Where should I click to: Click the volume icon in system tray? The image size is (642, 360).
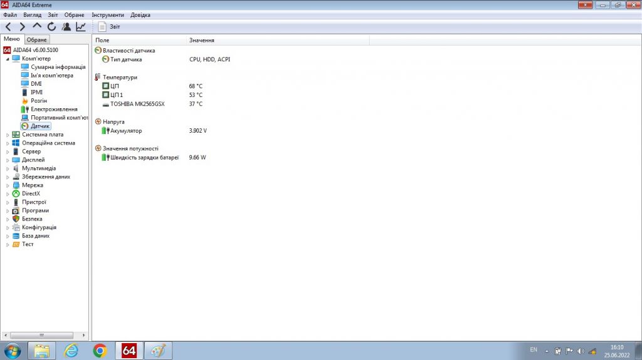pos(581,351)
